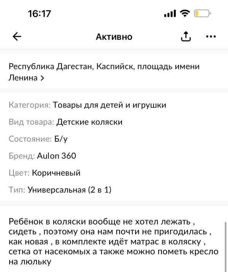
Task: Tap the battery indicator in status bar
Action: (x=202, y=14)
